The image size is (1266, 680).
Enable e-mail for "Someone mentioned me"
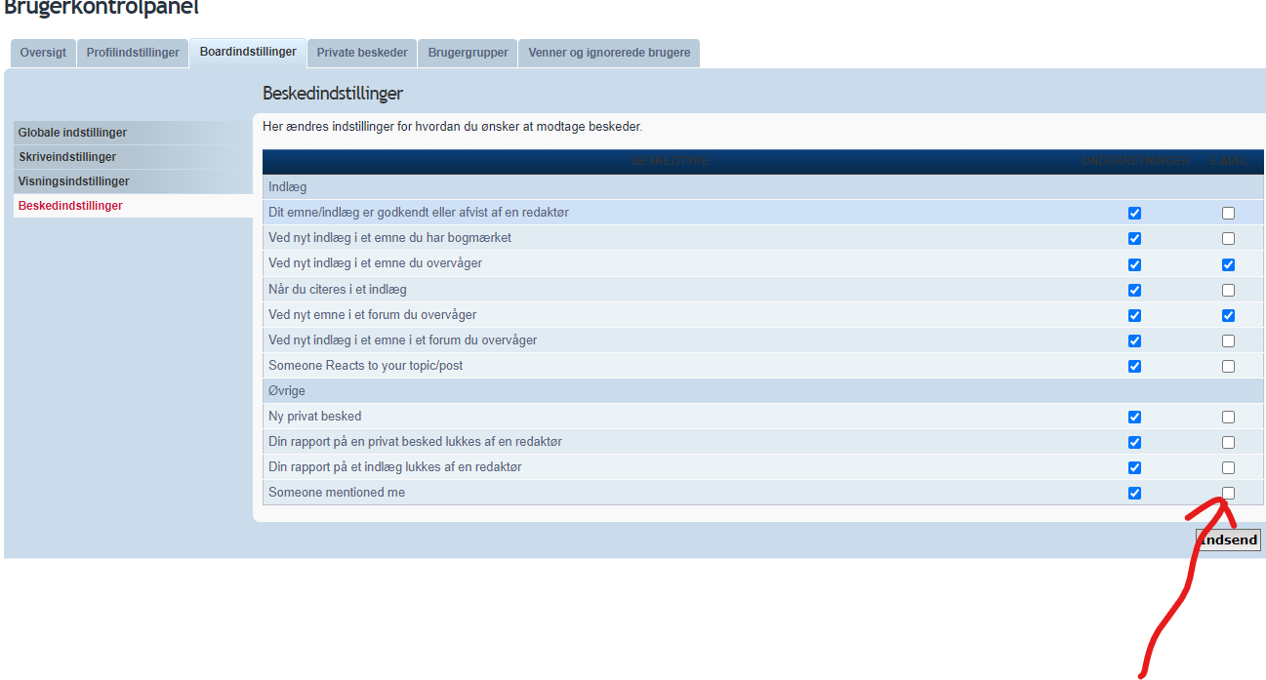click(1228, 493)
